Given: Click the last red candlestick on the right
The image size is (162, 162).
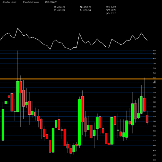Looking at the screenshot, I should (x=147, y=119).
